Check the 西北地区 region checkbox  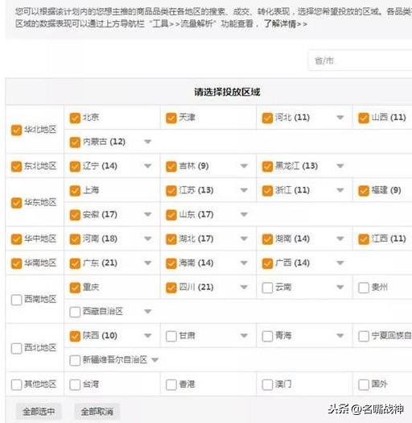point(16,348)
